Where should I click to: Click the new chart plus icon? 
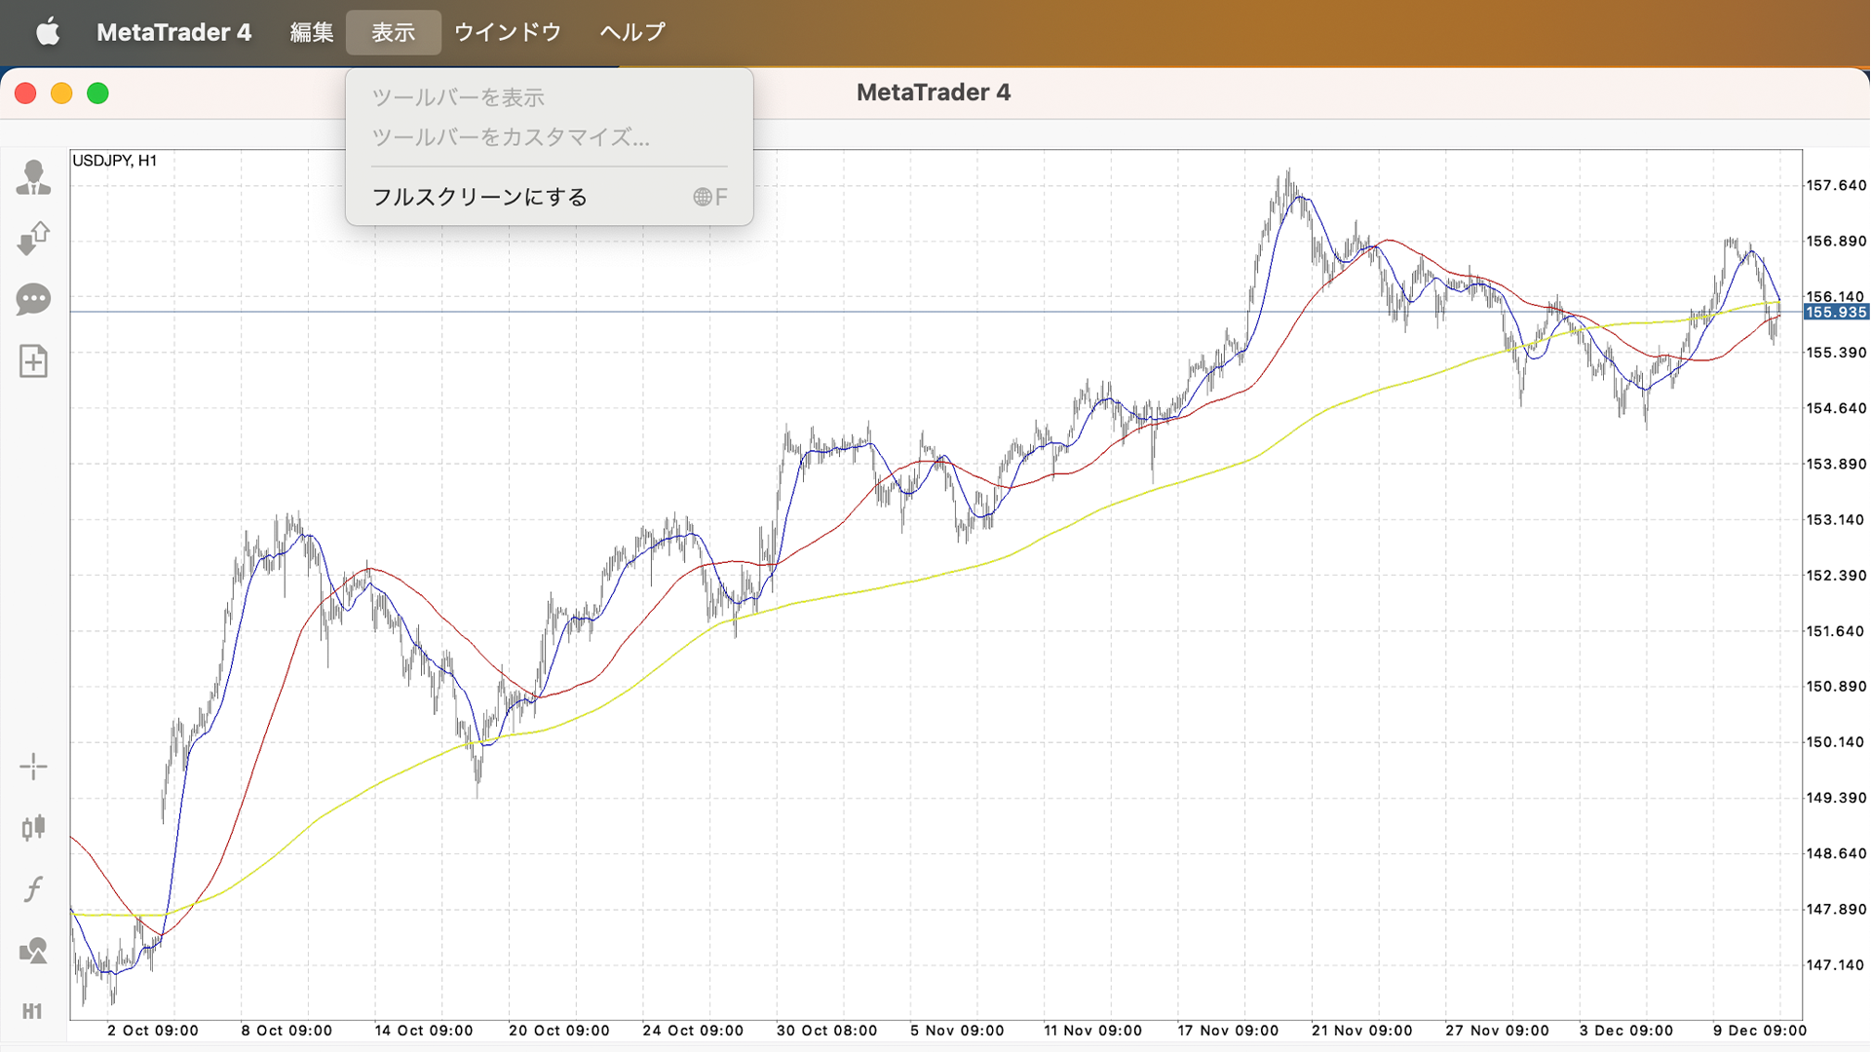tap(33, 361)
